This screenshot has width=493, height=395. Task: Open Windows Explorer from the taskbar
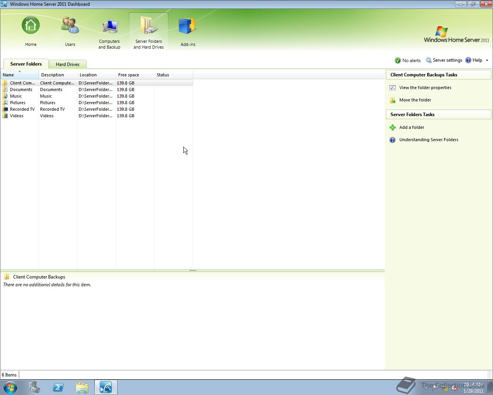[82, 387]
